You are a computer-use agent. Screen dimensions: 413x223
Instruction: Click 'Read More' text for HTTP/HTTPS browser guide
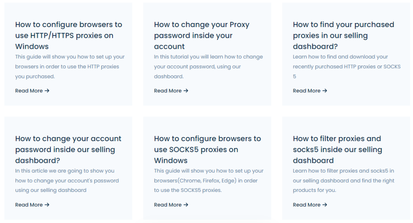(29, 91)
